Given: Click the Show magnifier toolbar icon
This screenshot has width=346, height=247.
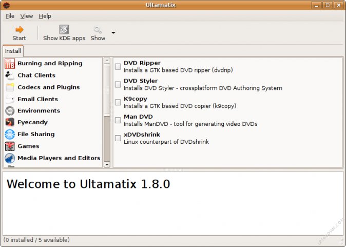Looking at the screenshot, I should point(98,30).
